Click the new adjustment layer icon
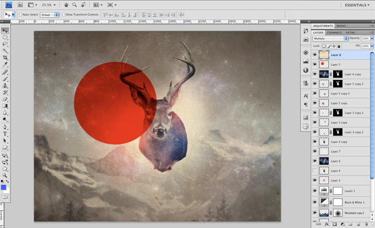 (342, 224)
